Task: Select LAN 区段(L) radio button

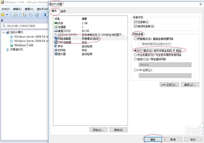Action: 135,70
